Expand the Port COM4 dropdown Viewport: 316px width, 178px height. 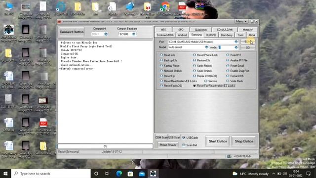point(236,42)
